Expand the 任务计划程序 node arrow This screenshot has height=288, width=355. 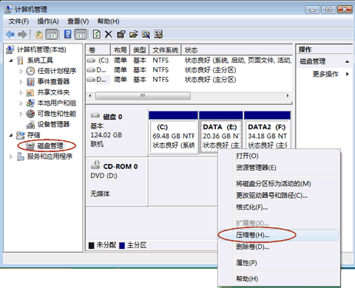tap(21, 71)
